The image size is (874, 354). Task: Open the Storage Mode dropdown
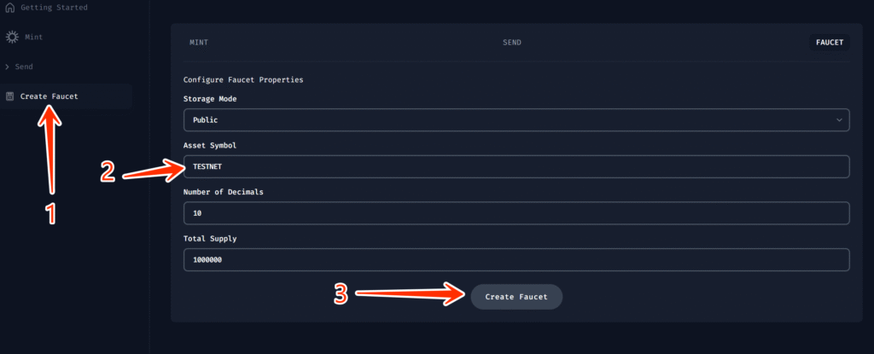pyautogui.click(x=516, y=120)
